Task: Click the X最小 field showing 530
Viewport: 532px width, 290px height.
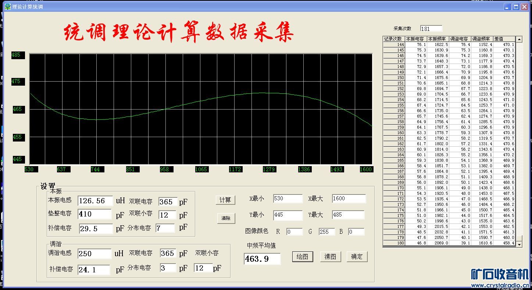Action: point(288,198)
